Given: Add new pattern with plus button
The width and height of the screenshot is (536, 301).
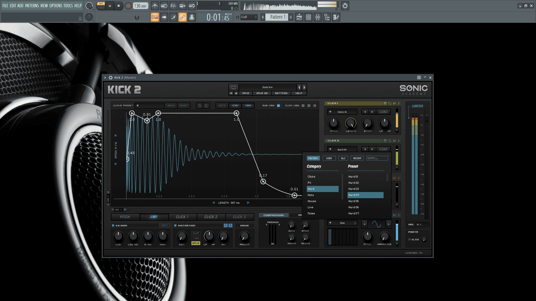Looking at the screenshot, I should (x=291, y=17).
